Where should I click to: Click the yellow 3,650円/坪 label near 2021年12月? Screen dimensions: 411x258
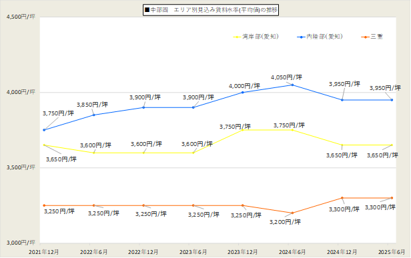(x=61, y=159)
